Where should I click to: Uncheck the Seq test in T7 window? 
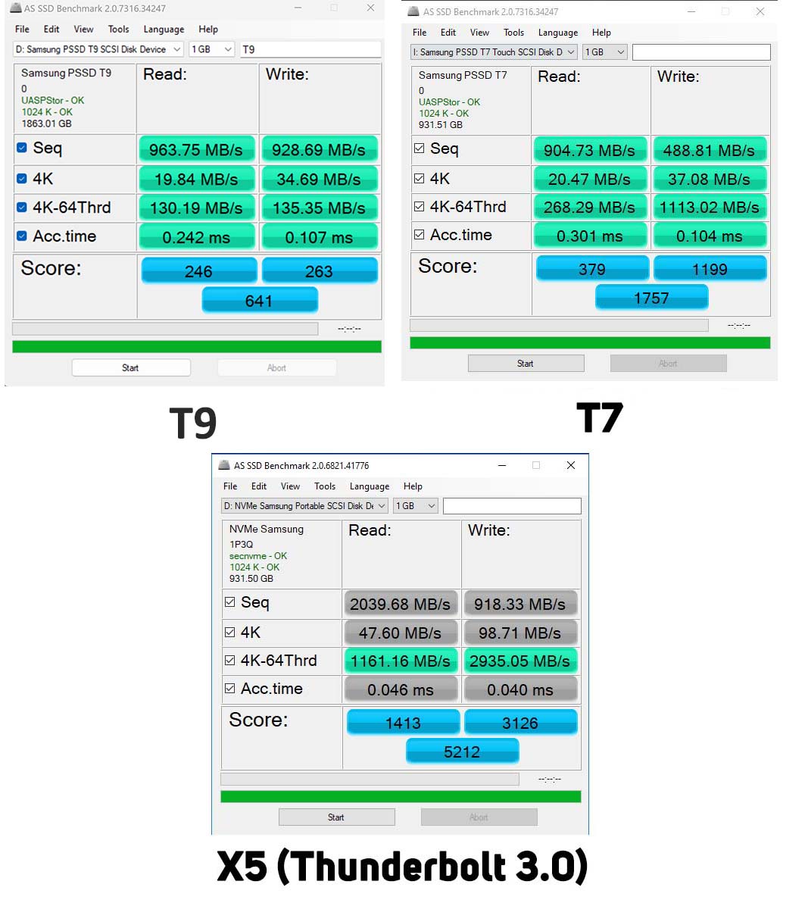click(x=420, y=148)
